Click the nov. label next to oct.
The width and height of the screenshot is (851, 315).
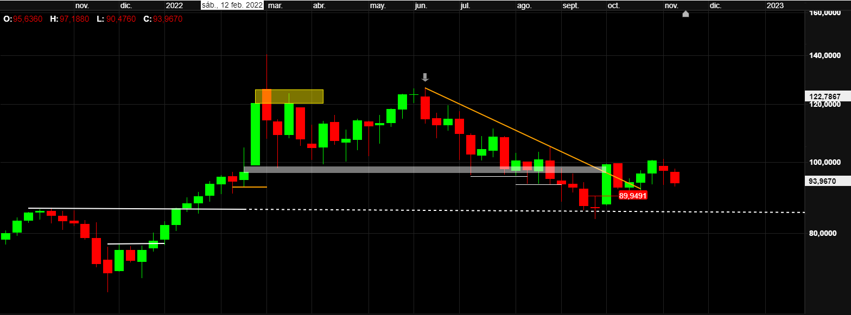pyautogui.click(x=671, y=5)
